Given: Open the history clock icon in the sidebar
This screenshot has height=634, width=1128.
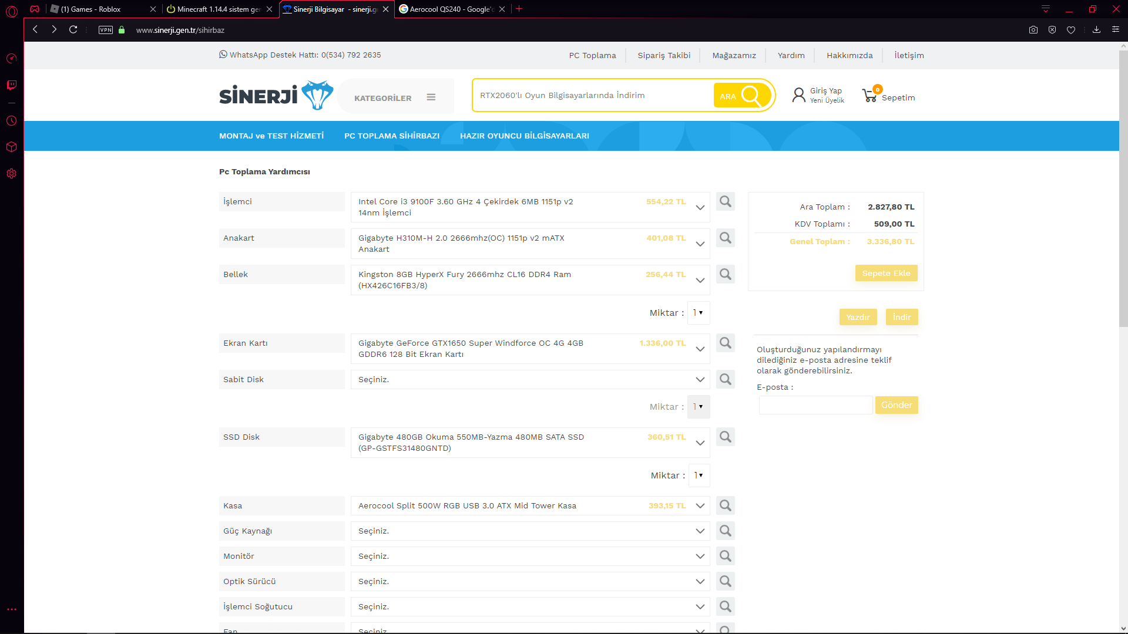Looking at the screenshot, I should pos(11,121).
